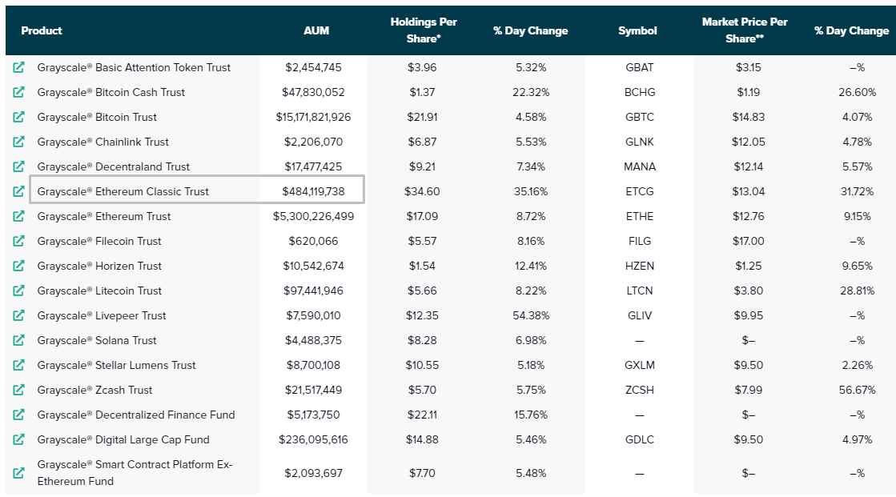Sort by the AUM column header
896x497 pixels.
(316, 31)
